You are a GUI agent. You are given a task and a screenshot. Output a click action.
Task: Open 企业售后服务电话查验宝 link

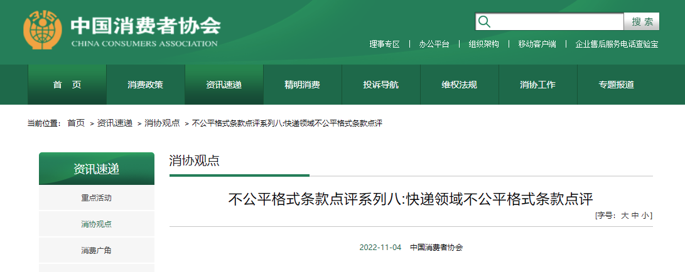[x=617, y=44]
